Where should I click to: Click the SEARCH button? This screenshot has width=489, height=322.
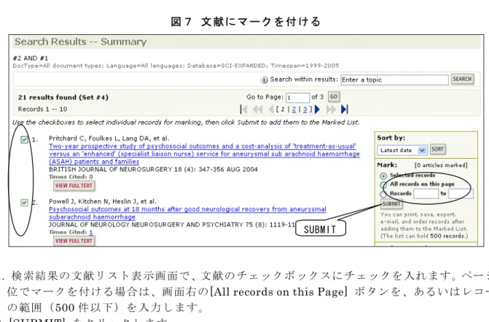462,79
